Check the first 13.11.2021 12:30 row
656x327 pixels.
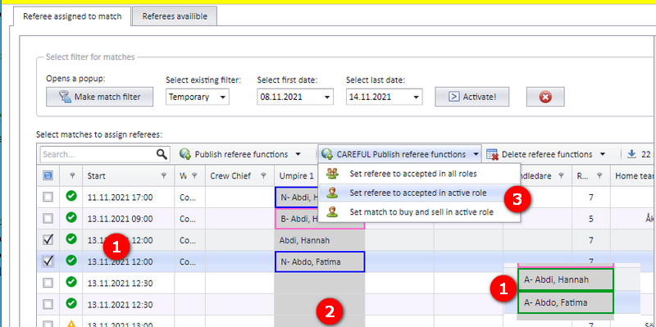click(48, 283)
